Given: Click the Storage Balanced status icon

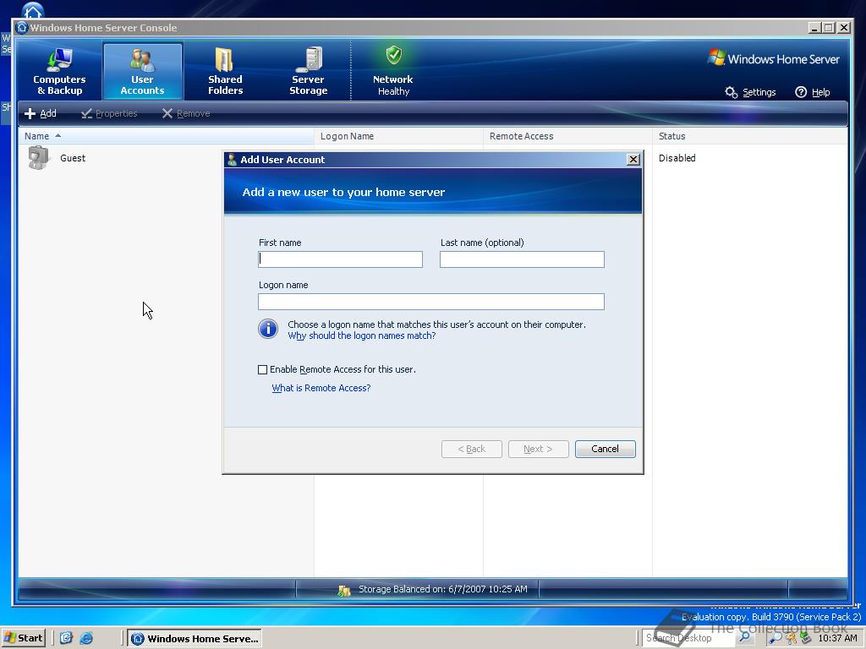Looking at the screenshot, I should click(344, 591).
